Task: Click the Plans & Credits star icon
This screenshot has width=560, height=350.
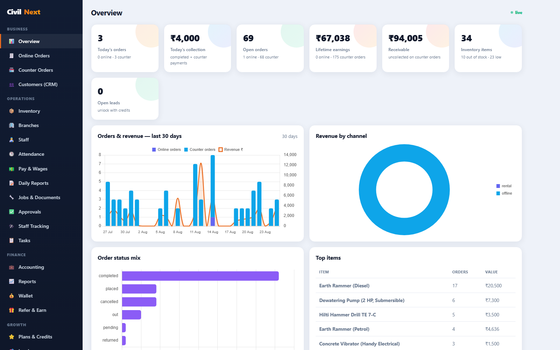Action: [x=12, y=337]
